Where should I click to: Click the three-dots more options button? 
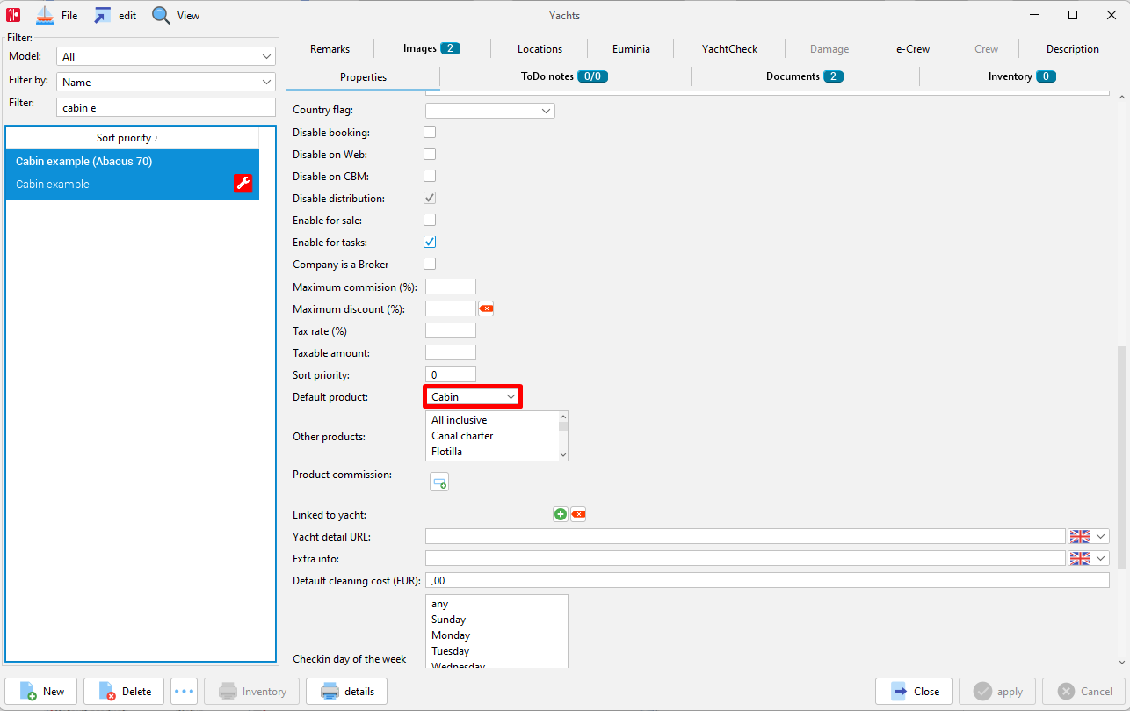pyautogui.click(x=184, y=692)
